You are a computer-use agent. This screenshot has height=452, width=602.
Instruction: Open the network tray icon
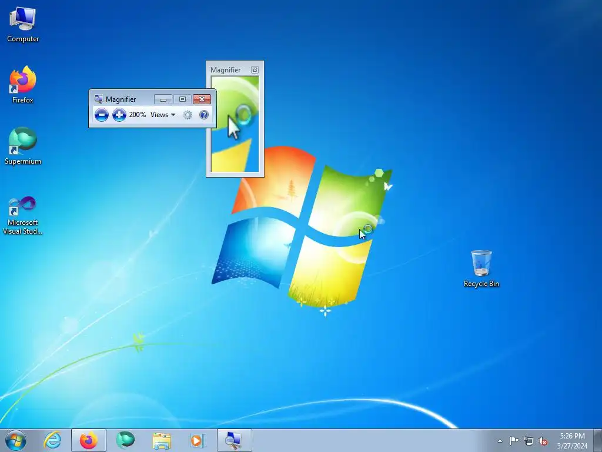[529, 441]
